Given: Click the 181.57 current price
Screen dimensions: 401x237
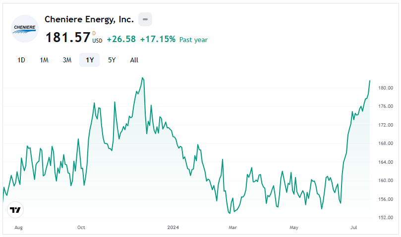Looking at the screenshot, I should pos(68,38).
